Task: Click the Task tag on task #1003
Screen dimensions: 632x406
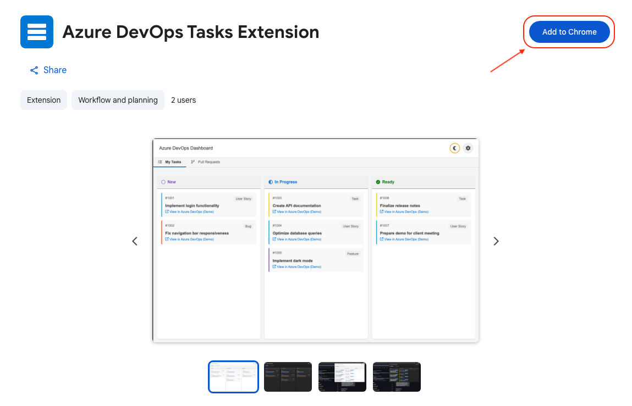Action: [x=355, y=198]
